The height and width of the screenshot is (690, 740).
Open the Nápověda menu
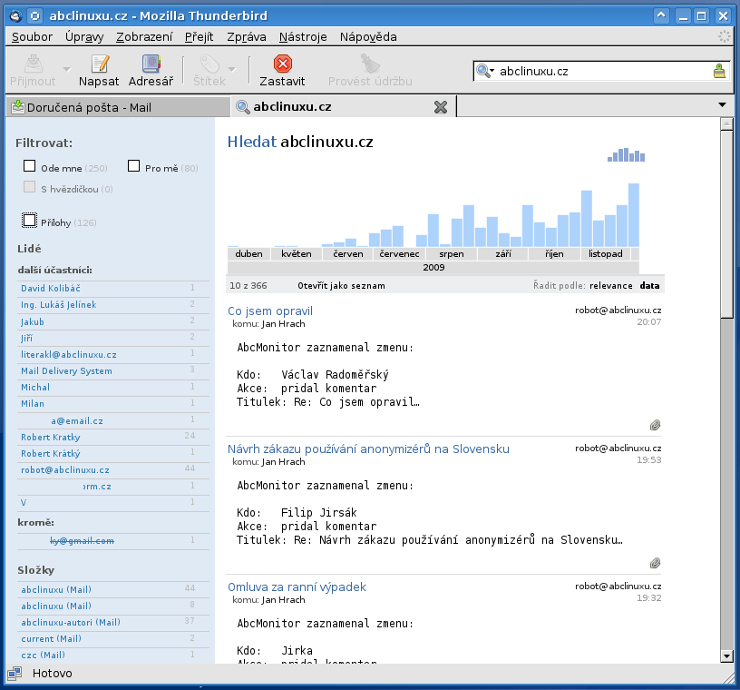pyautogui.click(x=368, y=37)
